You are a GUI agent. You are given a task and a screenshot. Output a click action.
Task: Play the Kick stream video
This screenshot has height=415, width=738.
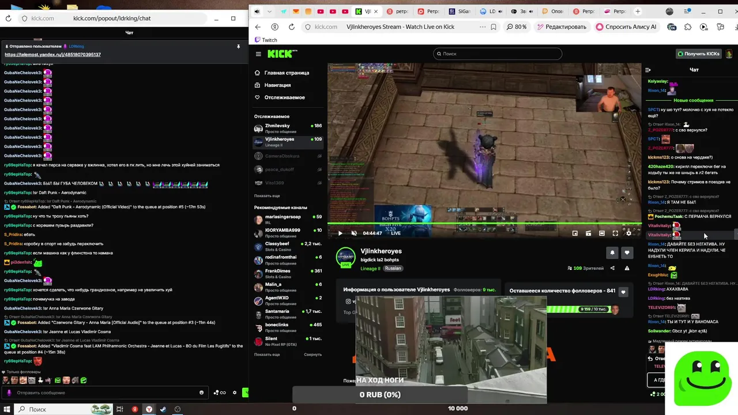click(340, 233)
